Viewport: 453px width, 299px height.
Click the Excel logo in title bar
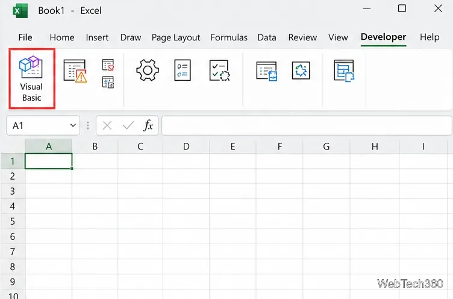[20, 11]
